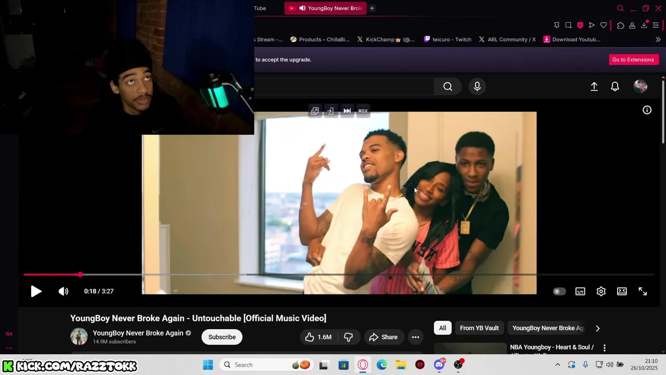Take a snapshot with browser capture icon

[x=568, y=25]
